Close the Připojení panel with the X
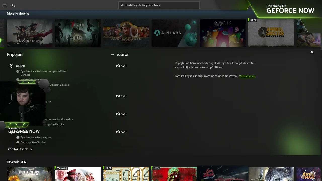 coord(312,52)
